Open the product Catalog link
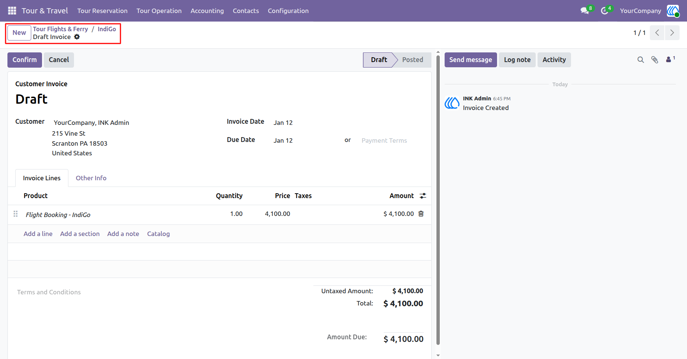The image size is (687, 359). coord(158,234)
